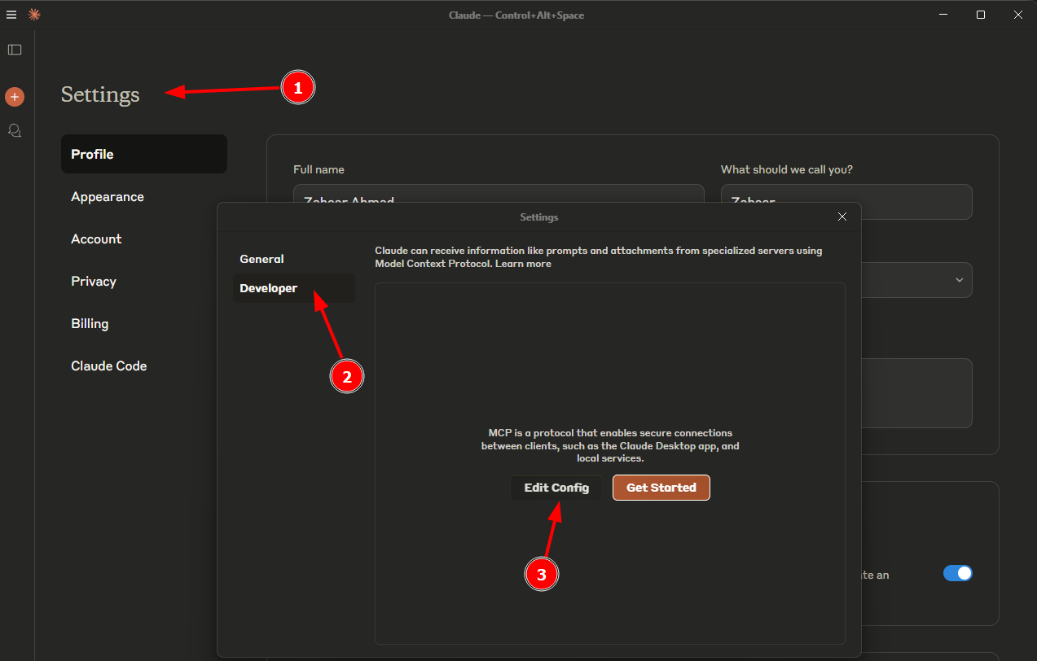Open the Privacy settings section
1037x661 pixels.
coord(94,282)
